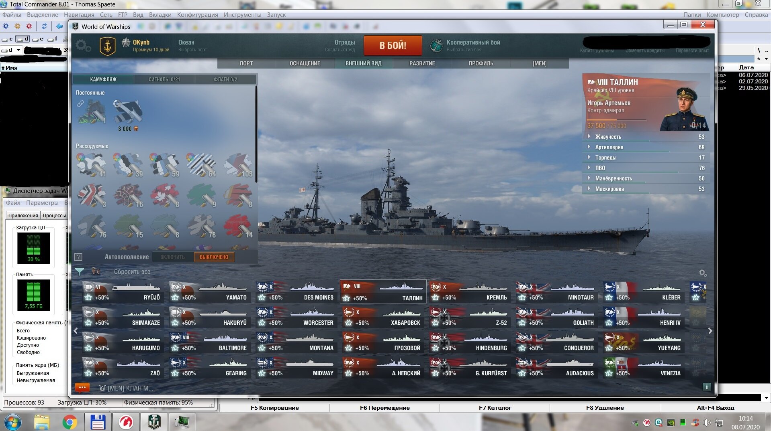Open Task Manager from the taskbar
Image resolution: width=771 pixels, height=431 pixels.
pos(182,422)
